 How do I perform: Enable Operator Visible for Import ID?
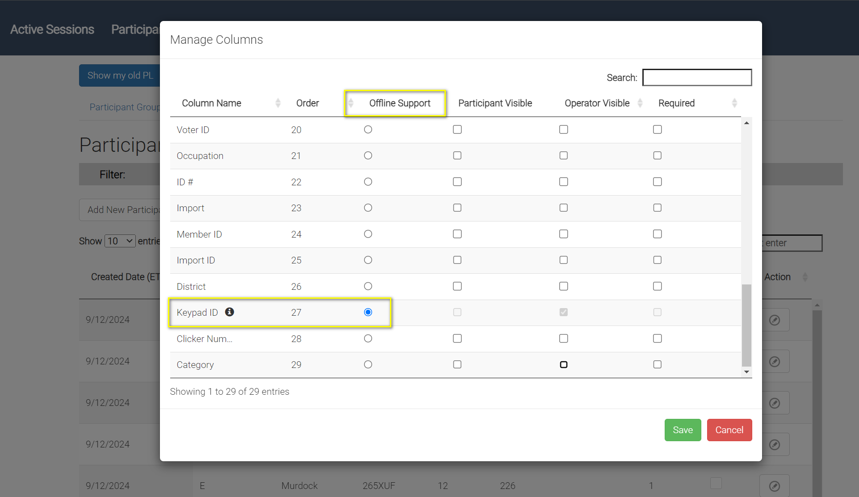coord(563,260)
